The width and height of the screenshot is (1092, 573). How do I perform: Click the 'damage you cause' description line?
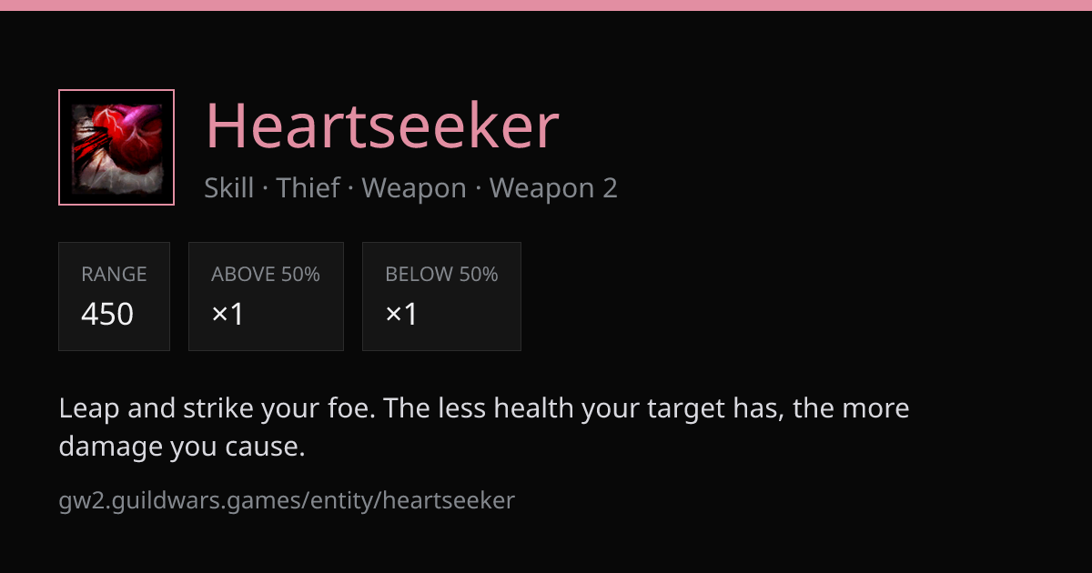182,447
